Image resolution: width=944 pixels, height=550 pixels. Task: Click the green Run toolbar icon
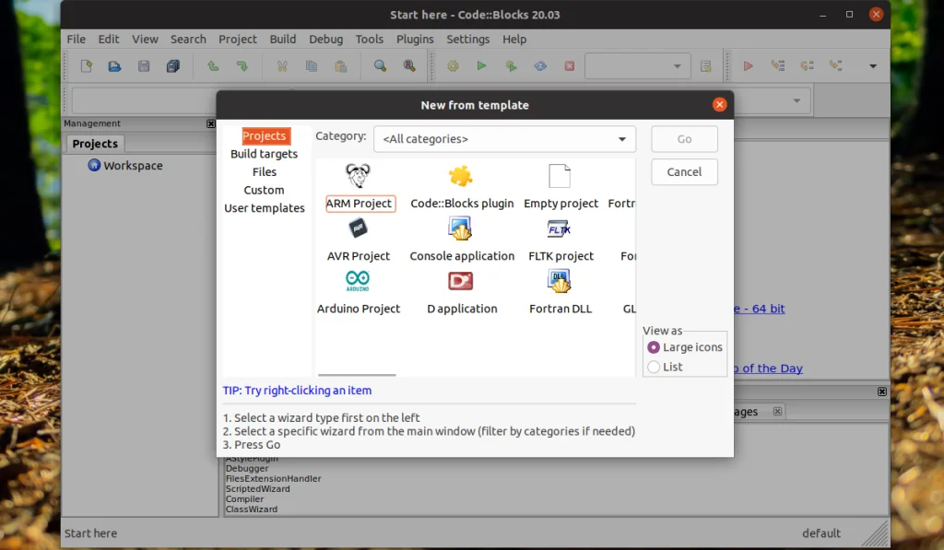click(x=481, y=65)
